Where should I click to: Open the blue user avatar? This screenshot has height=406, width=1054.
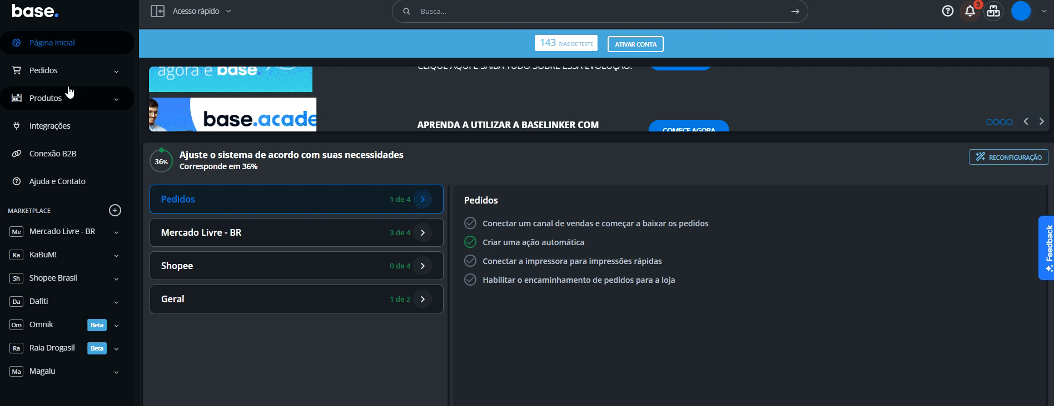click(1021, 11)
